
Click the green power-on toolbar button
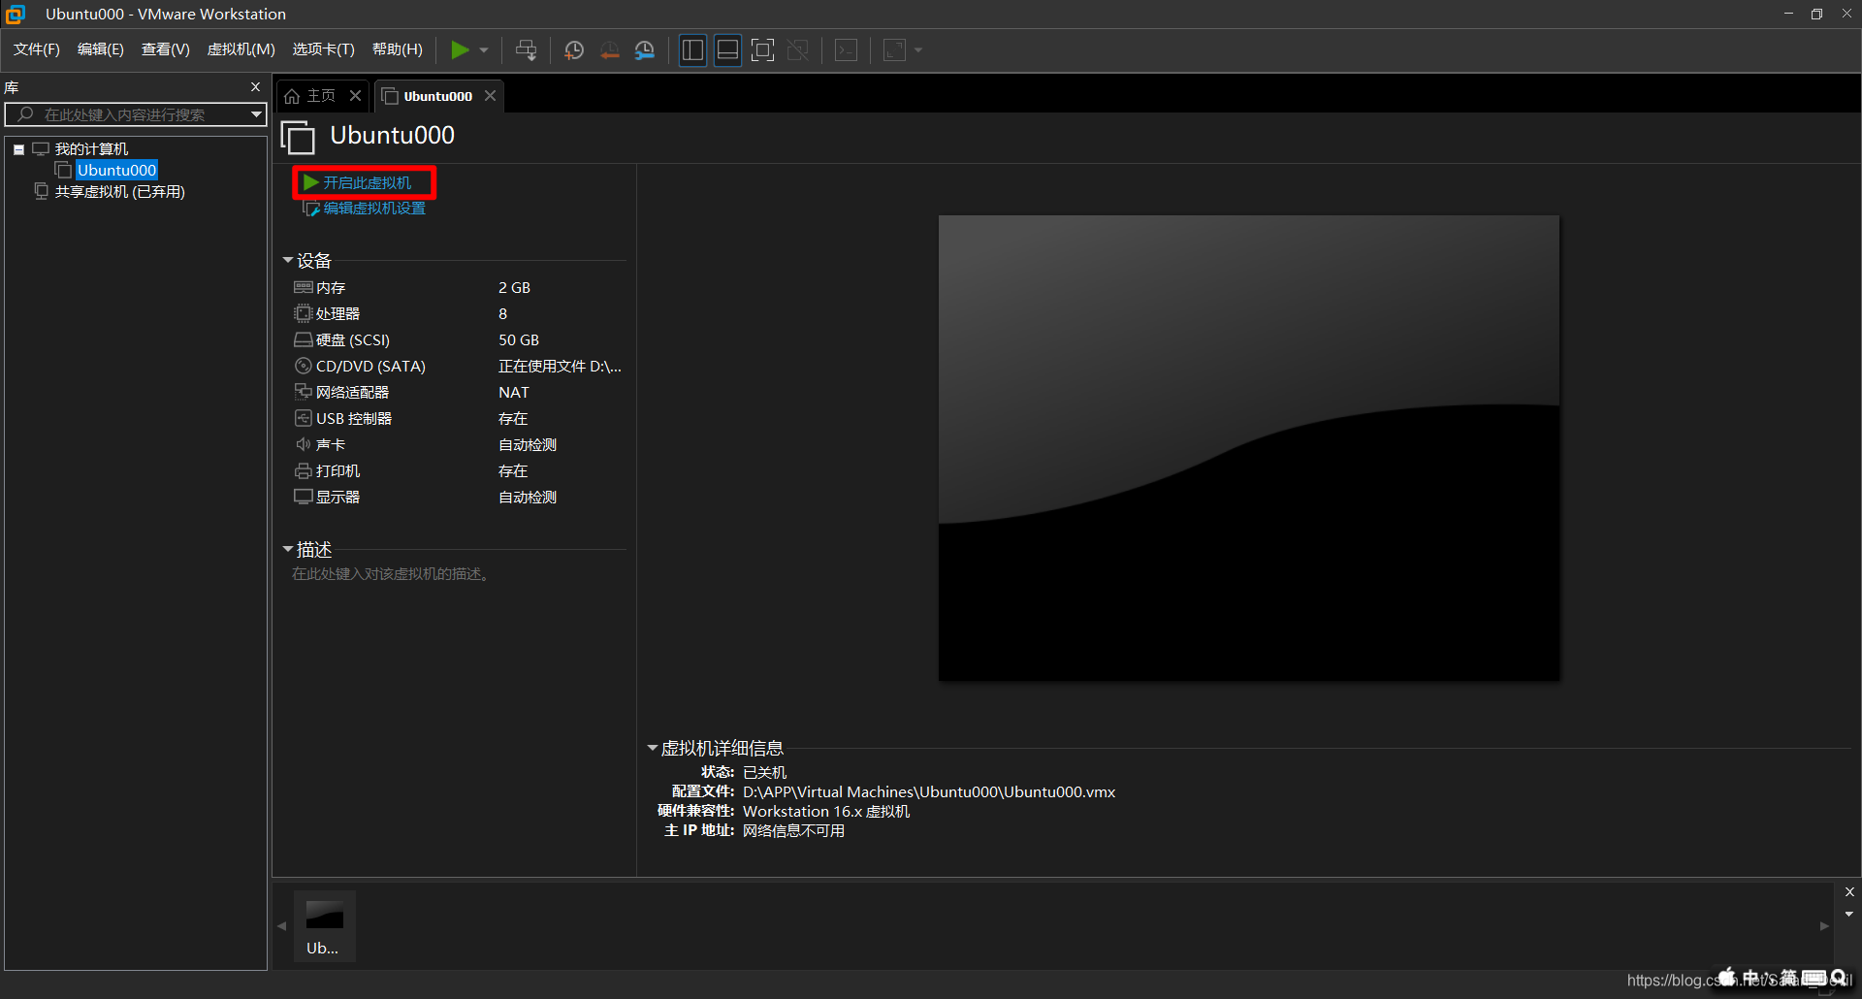(x=460, y=49)
